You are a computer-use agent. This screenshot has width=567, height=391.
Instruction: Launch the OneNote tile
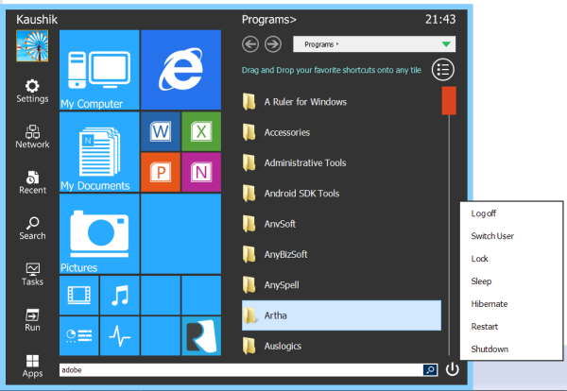click(x=201, y=172)
